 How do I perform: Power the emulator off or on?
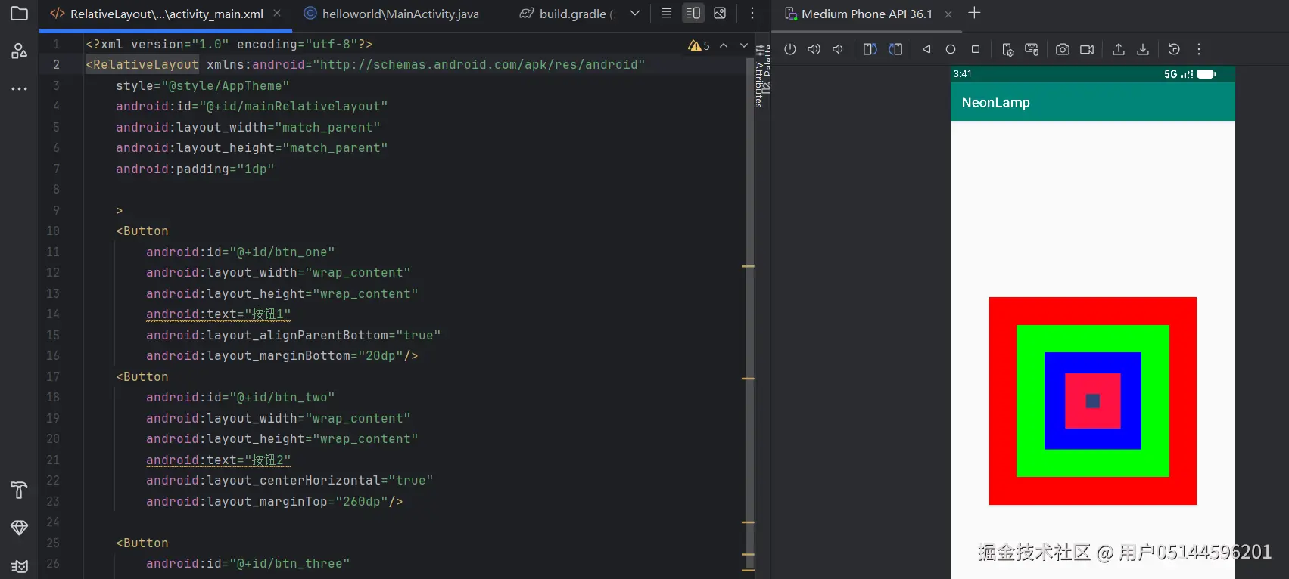coord(790,49)
